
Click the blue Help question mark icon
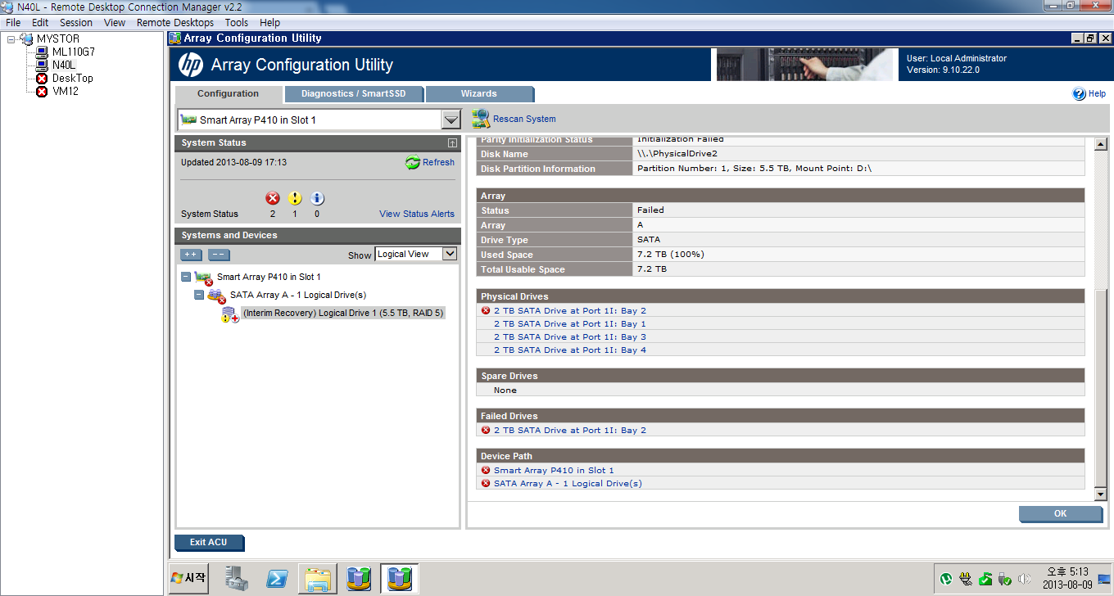(1079, 93)
